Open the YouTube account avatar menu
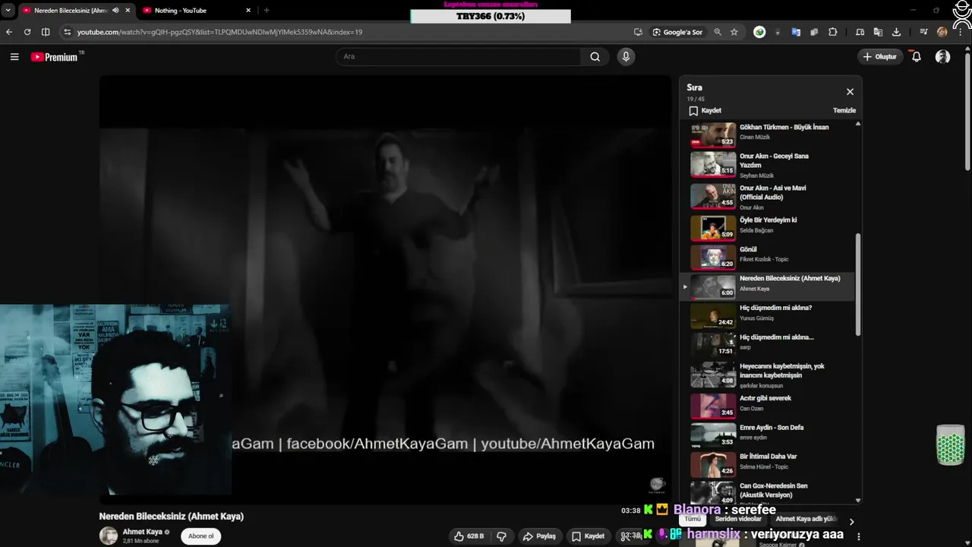Image resolution: width=972 pixels, height=547 pixels. [x=942, y=57]
